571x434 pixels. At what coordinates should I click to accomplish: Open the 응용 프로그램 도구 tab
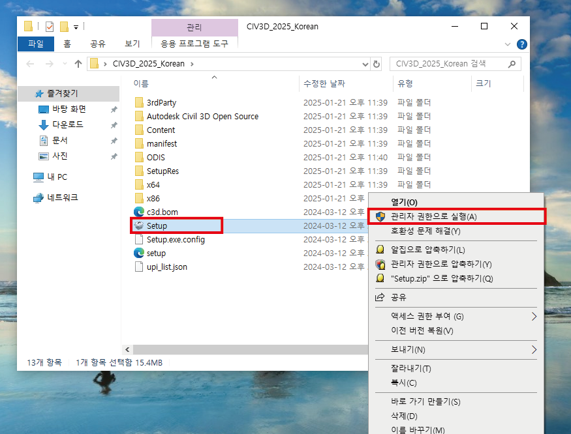(x=194, y=44)
